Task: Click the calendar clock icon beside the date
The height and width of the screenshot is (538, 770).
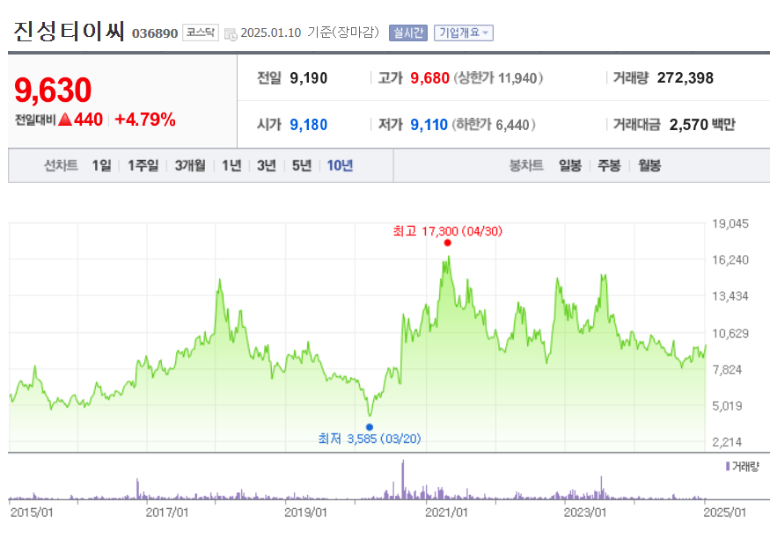Action: coord(231,33)
